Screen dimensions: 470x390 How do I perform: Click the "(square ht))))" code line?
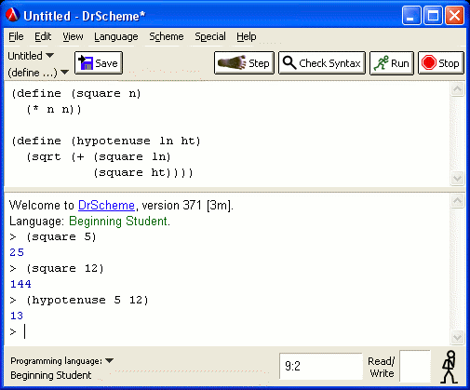[x=143, y=172]
